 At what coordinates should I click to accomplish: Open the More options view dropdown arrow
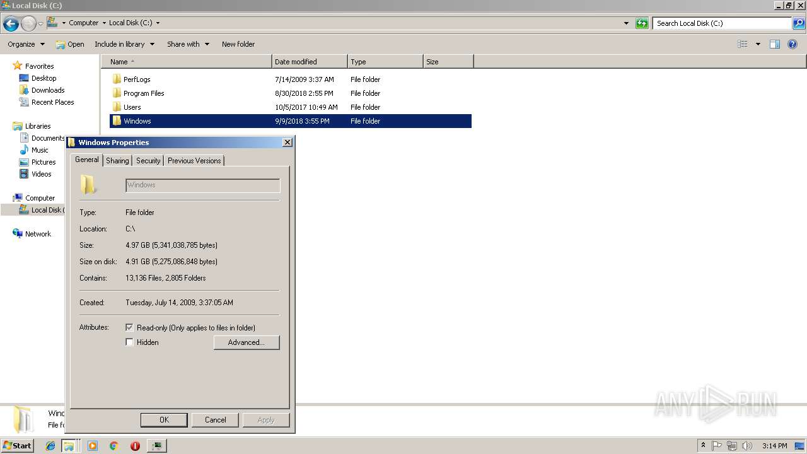[x=758, y=44]
